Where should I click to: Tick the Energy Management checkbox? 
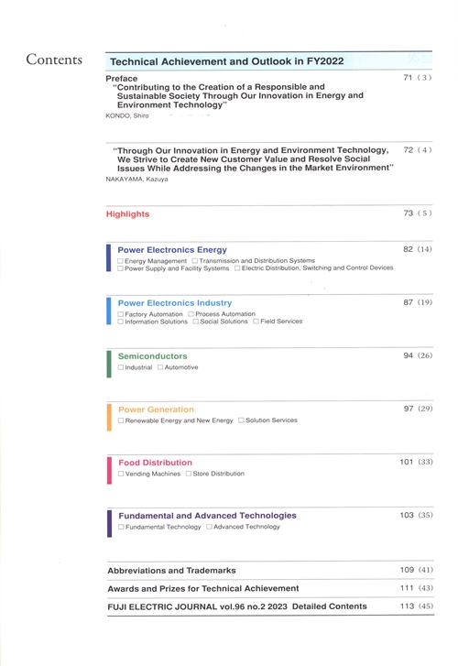[120, 261]
